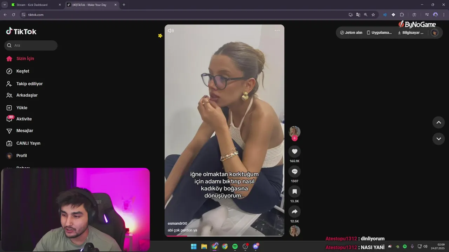View site information icon in address bar
449x252 pixels.
tap(24, 15)
